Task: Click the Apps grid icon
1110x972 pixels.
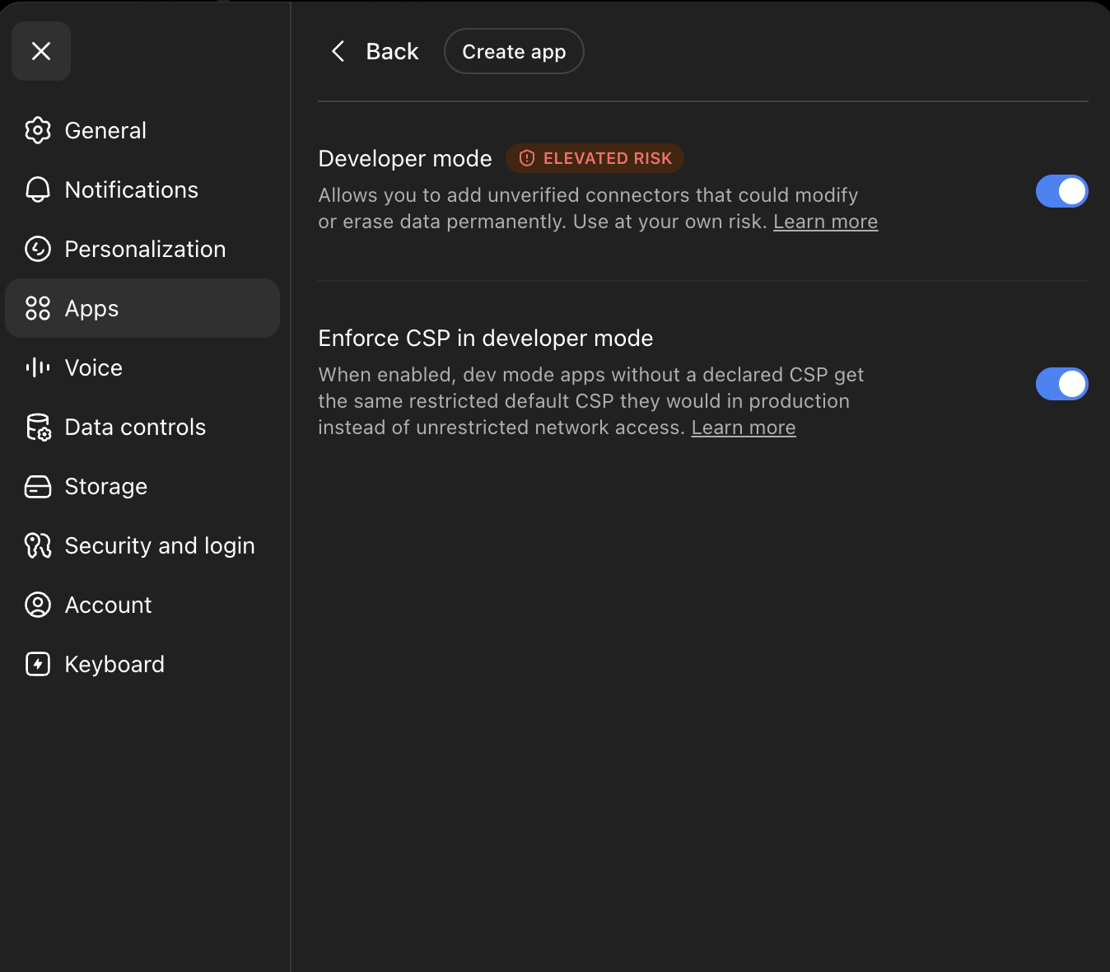Action: coord(38,308)
